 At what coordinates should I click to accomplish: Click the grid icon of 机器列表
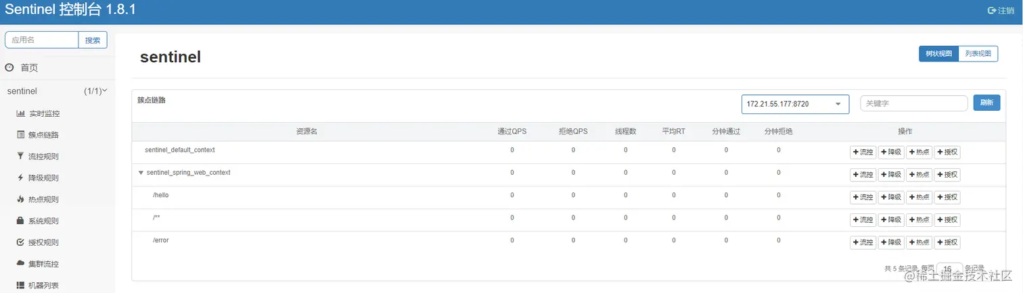[x=20, y=286]
